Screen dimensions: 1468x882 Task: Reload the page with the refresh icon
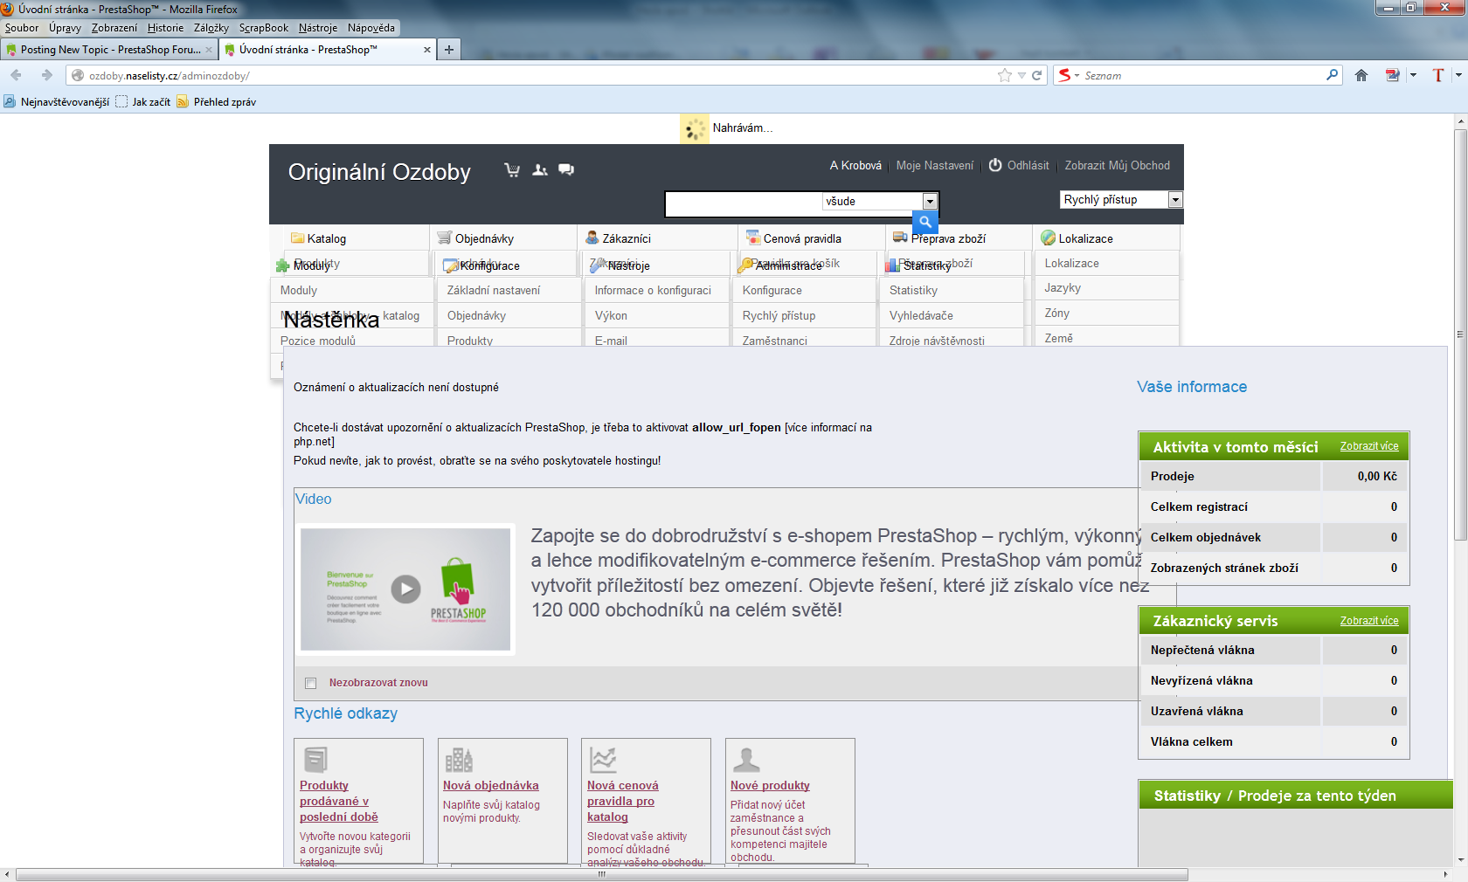click(x=1037, y=75)
